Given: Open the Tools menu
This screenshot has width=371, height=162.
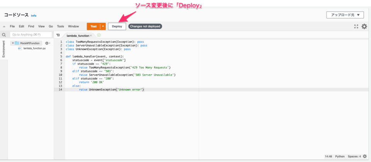Looking at the screenshot, I should 61,27.
